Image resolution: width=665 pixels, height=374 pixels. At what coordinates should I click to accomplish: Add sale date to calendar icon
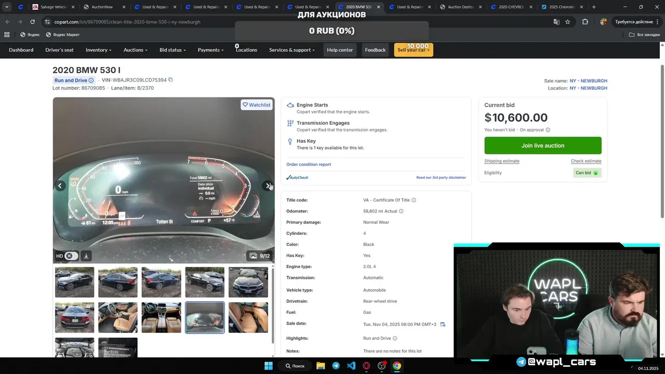coord(443,324)
